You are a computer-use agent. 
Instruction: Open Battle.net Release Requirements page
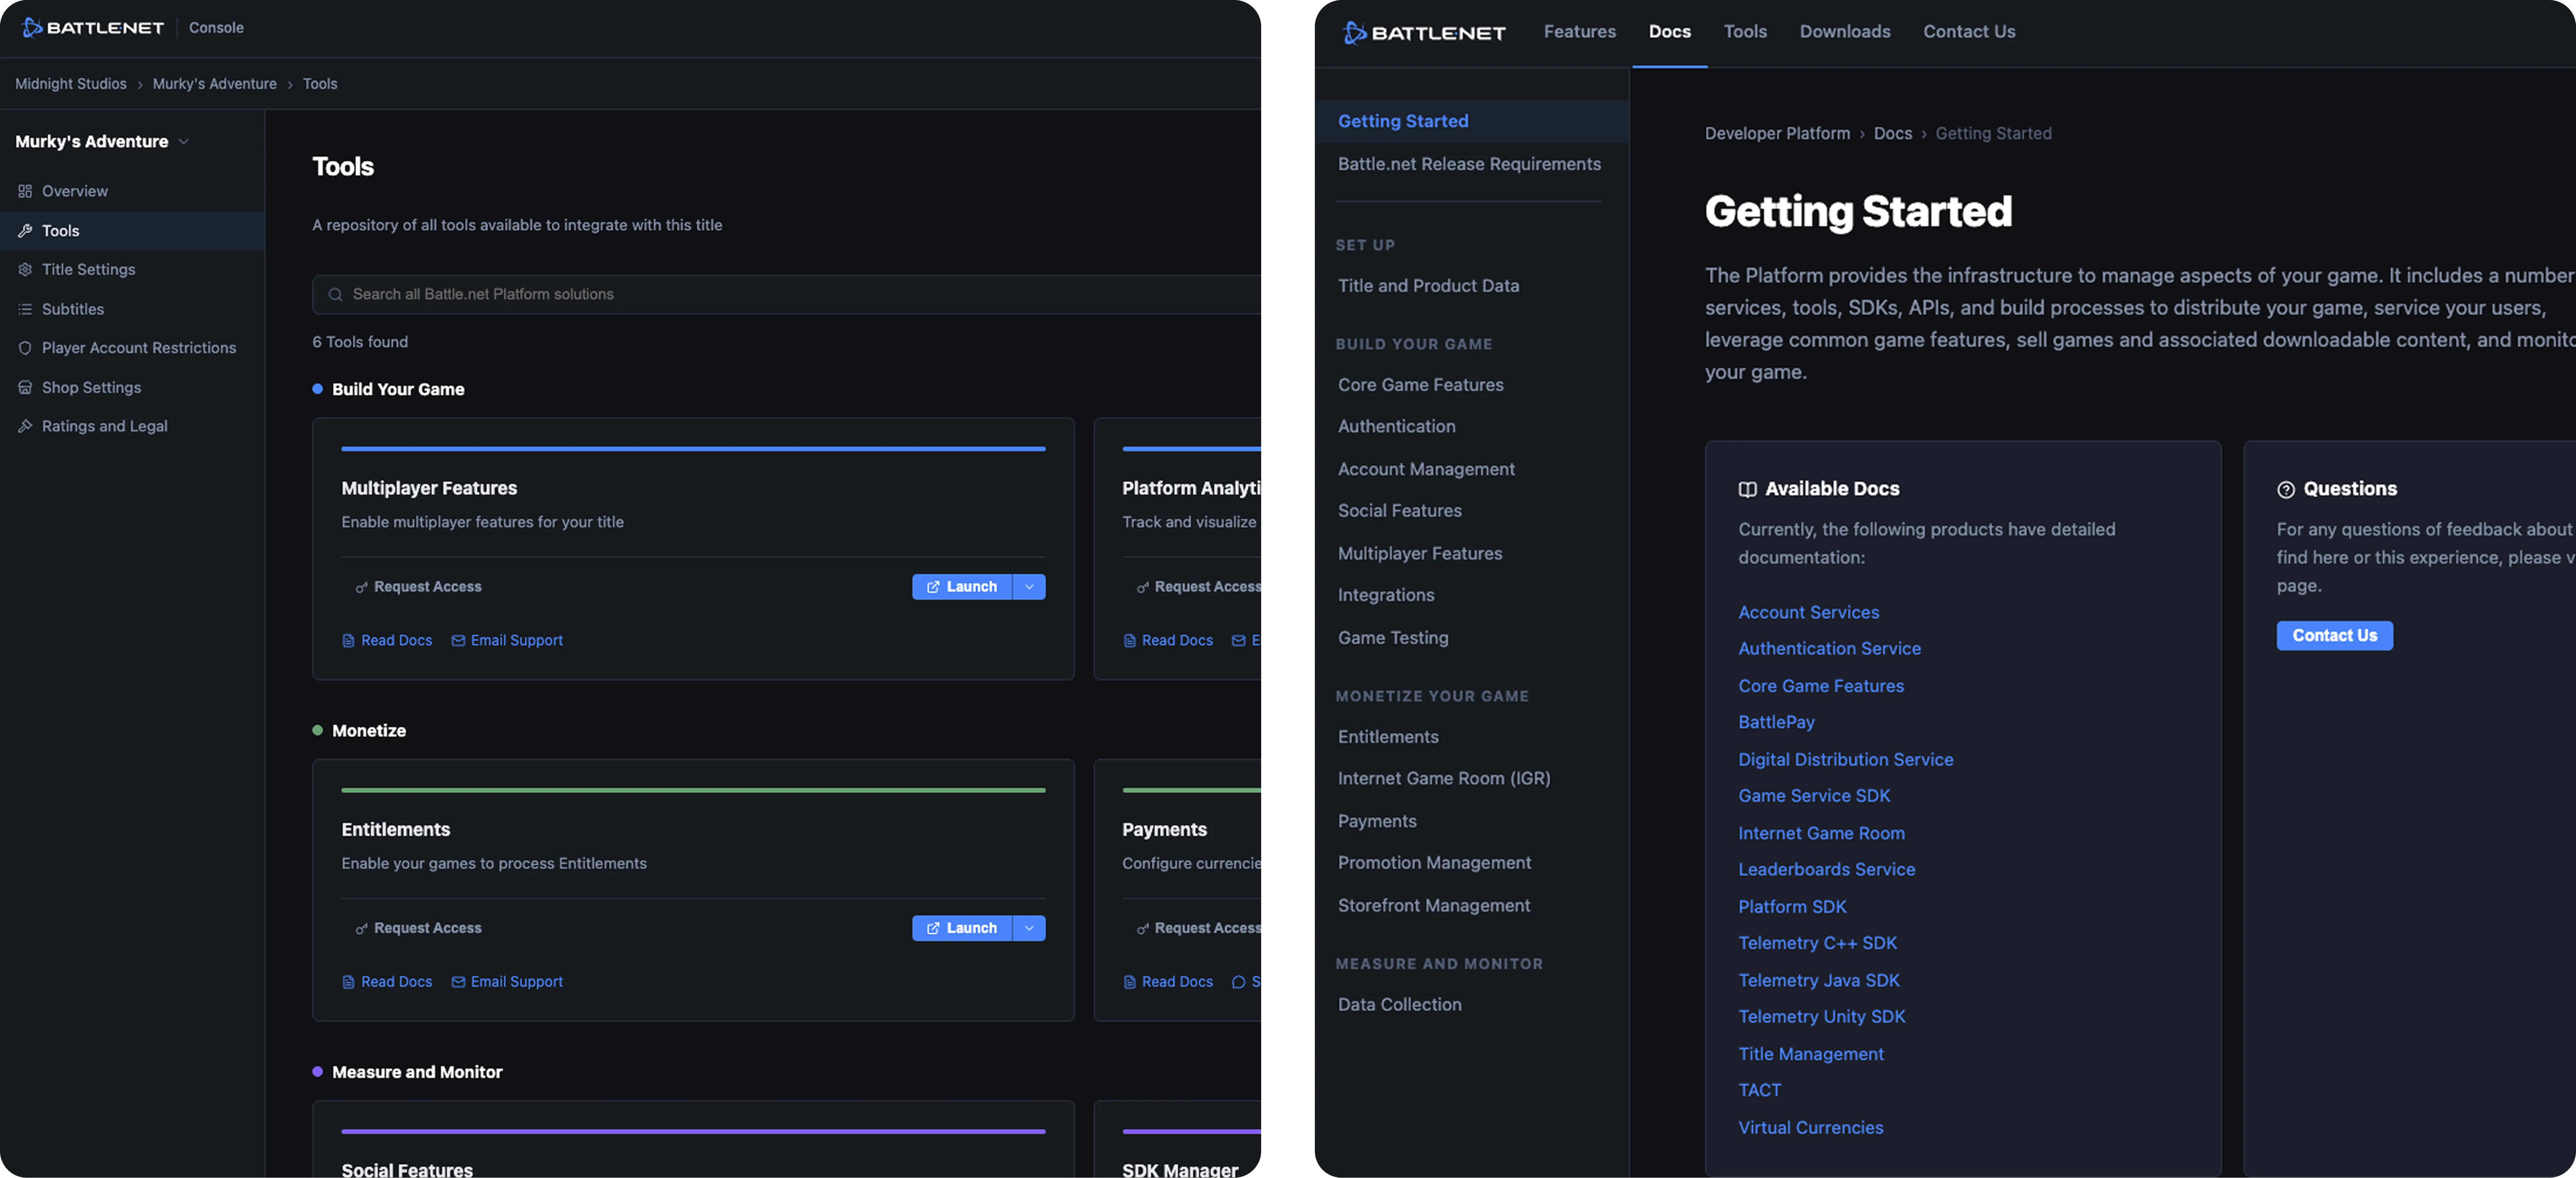click(1469, 164)
